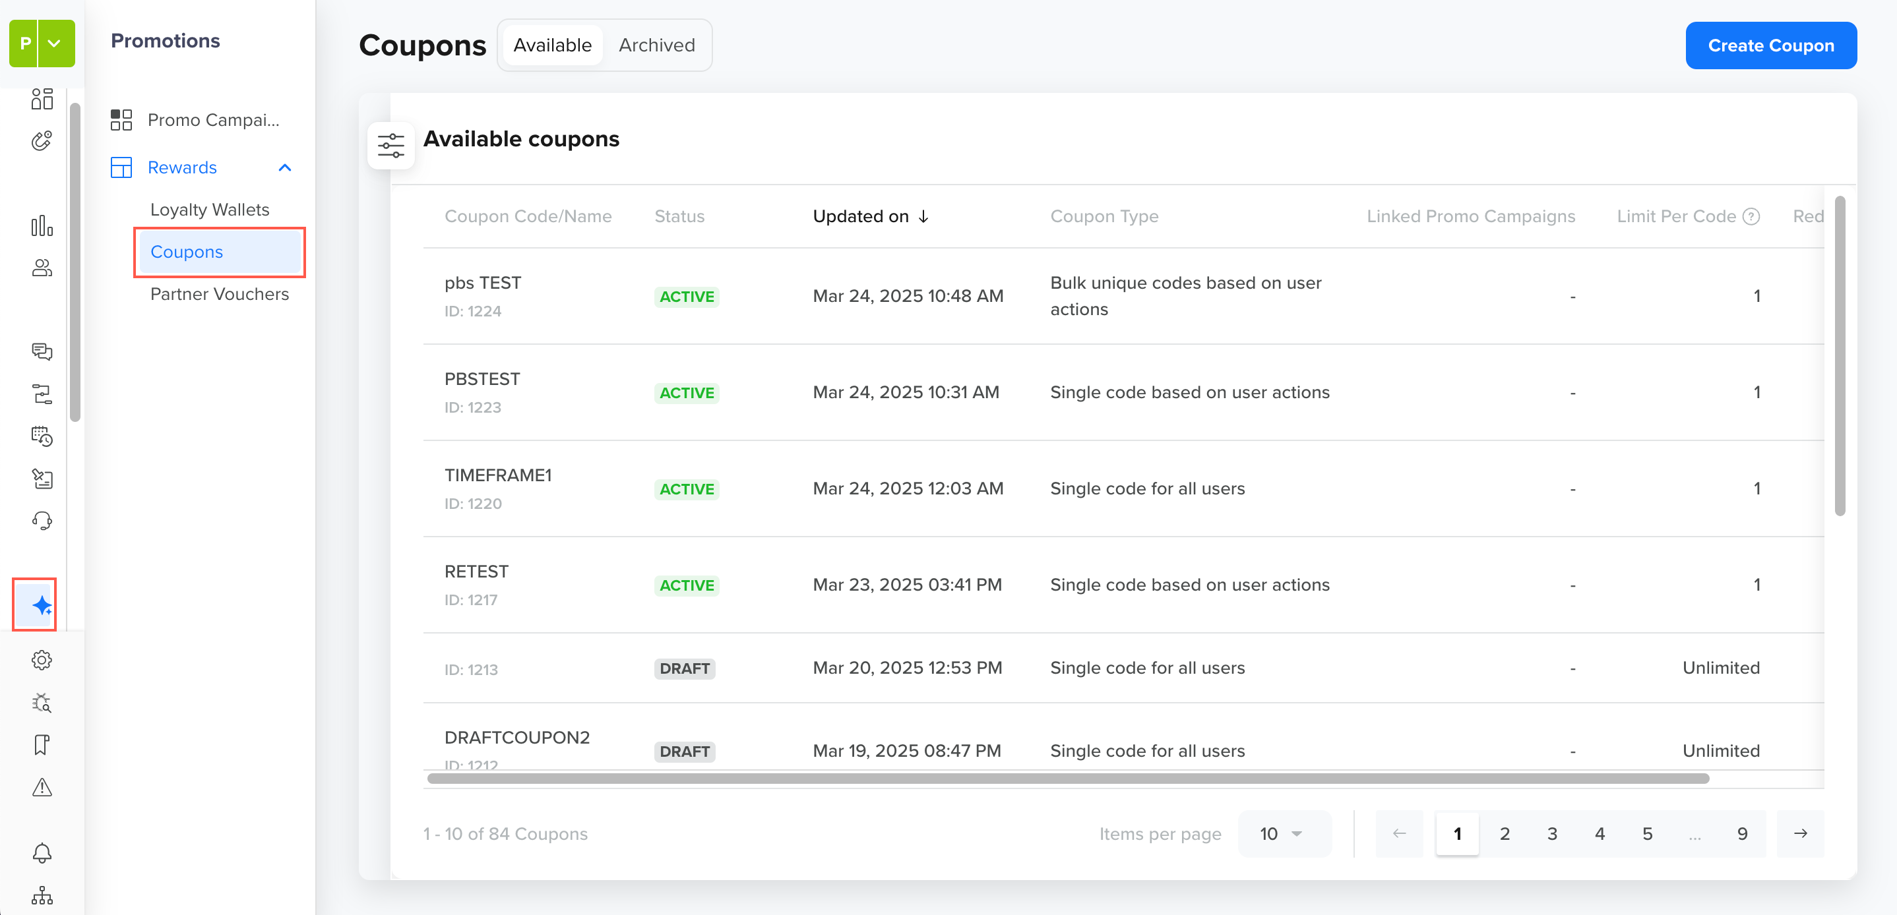Viewport: 1897px width, 915px height.
Task: Click the table horizontal scrollbar
Action: [1067, 778]
